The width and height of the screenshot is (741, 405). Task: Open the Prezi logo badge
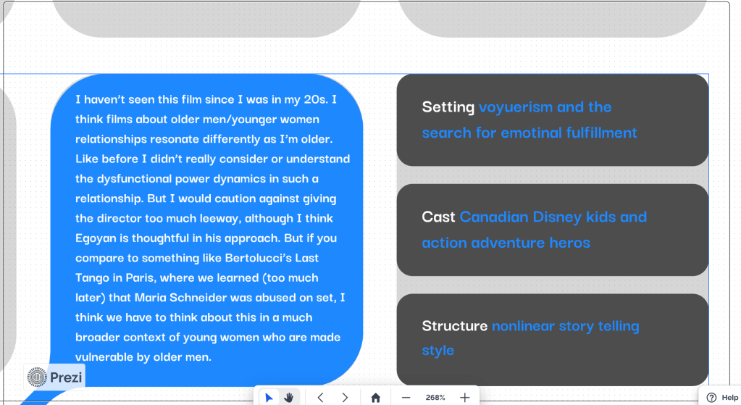(x=55, y=377)
